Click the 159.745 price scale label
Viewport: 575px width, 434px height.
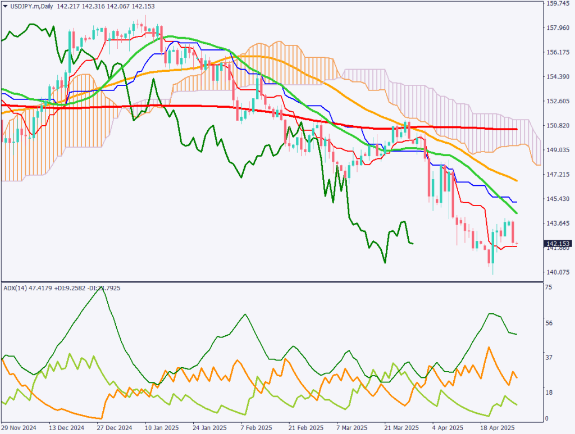tap(558, 3)
